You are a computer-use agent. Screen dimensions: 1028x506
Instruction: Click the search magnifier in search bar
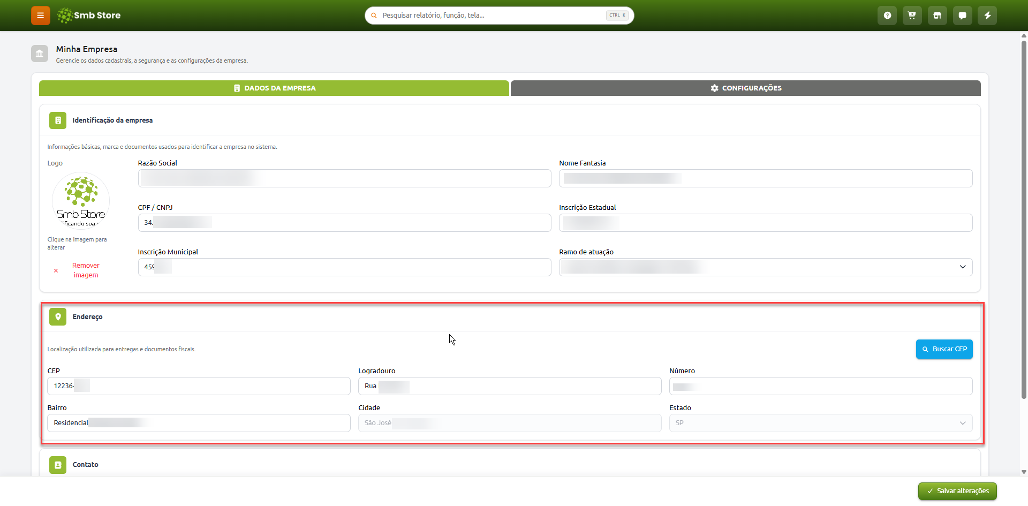374,16
